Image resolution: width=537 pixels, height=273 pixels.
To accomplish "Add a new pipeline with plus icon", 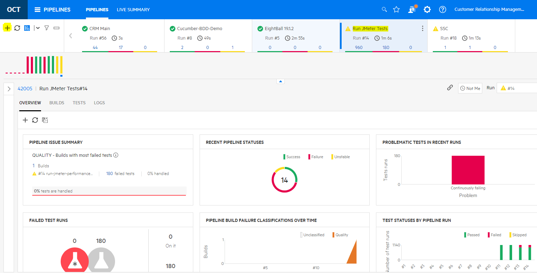I will coord(7,28).
